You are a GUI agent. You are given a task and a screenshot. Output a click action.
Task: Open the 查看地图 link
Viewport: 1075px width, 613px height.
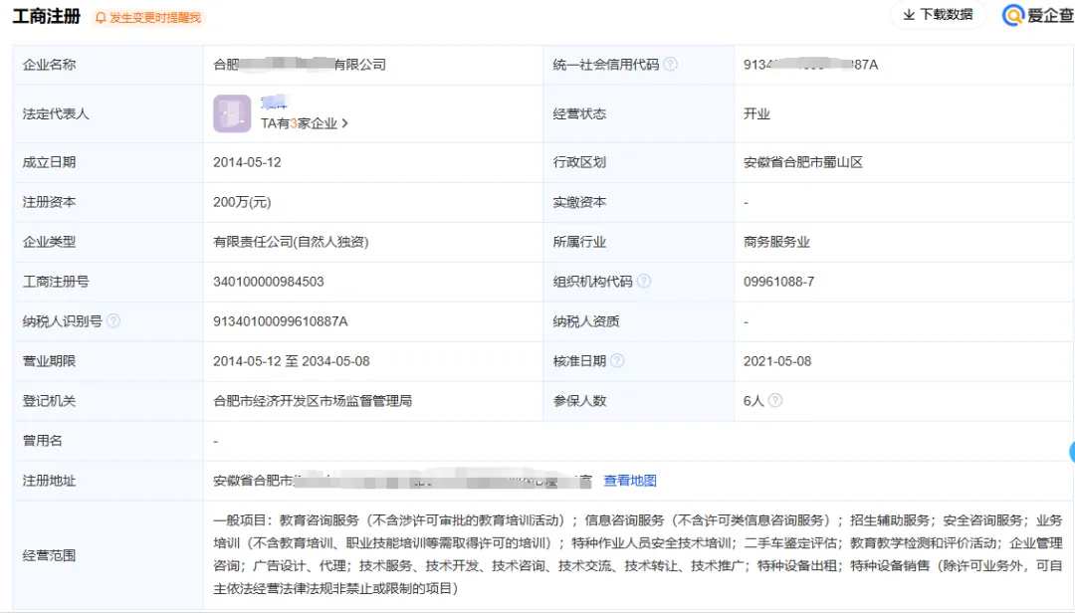[x=630, y=481]
